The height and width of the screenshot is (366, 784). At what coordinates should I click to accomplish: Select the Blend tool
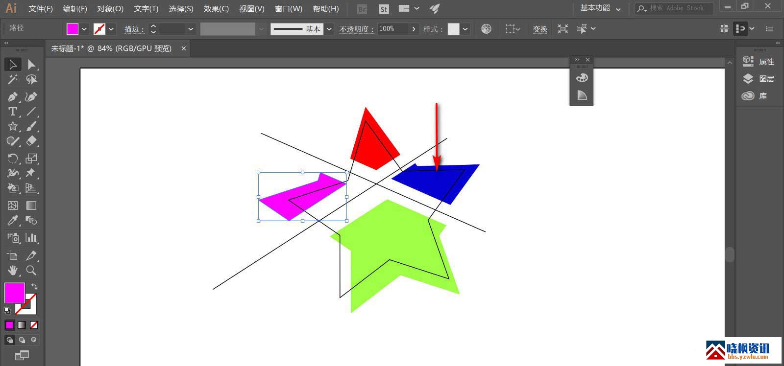(x=31, y=221)
